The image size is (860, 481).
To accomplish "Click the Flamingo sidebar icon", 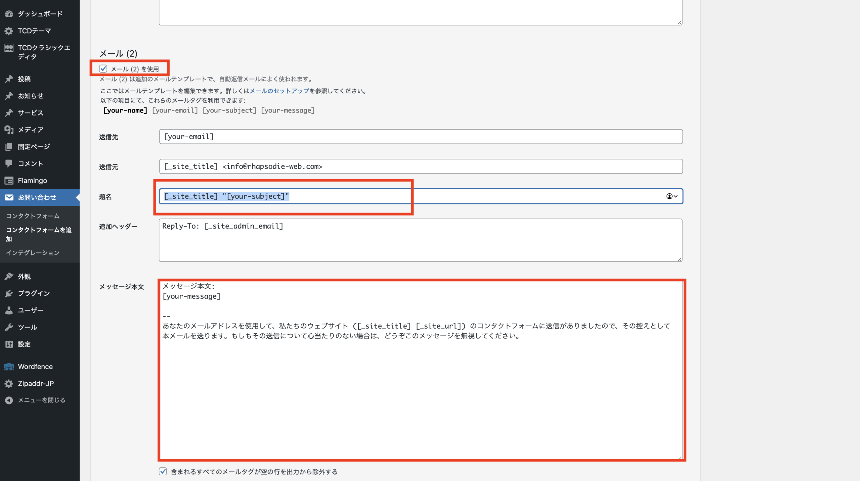I will pyautogui.click(x=9, y=181).
